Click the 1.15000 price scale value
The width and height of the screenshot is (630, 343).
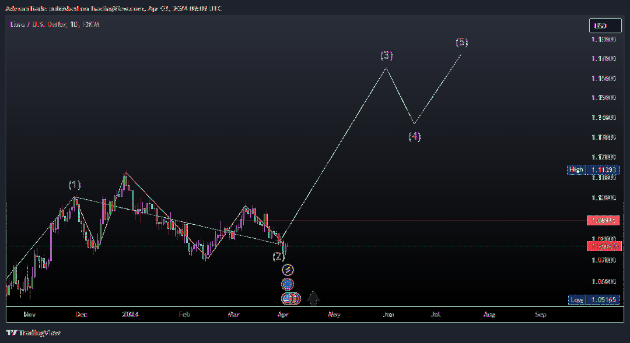coord(604,98)
